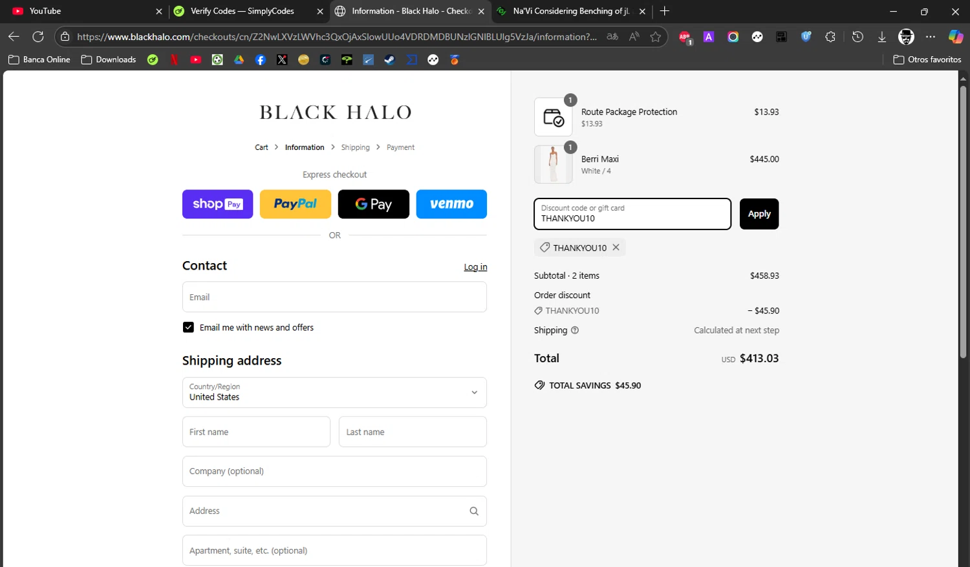Apply the discount code
The height and width of the screenshot is (567, 970).
(x=759, y=214)
